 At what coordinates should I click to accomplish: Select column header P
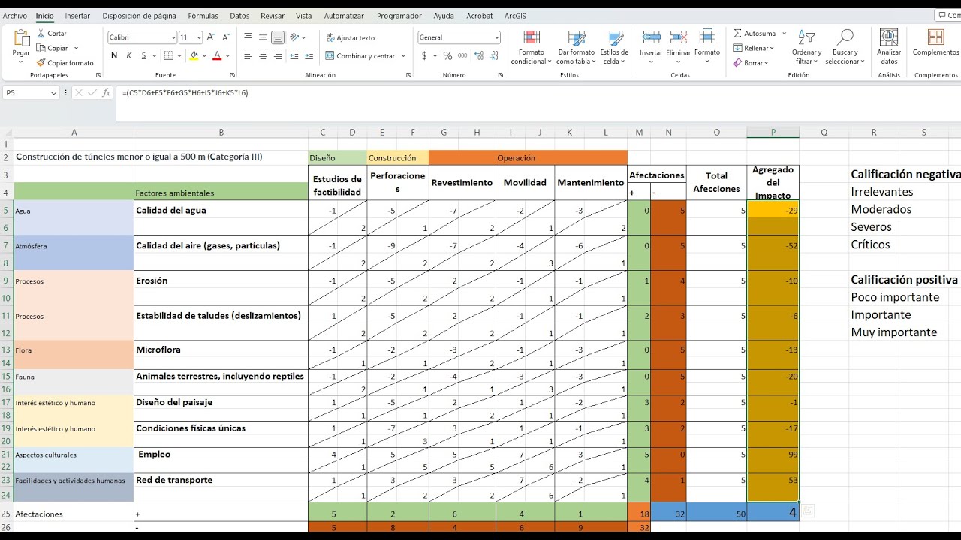click(773, 133)
